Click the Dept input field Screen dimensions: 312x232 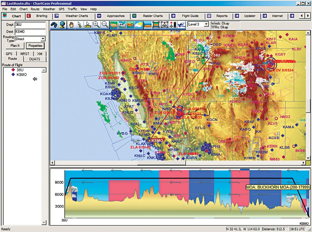(x=30, y=25)
